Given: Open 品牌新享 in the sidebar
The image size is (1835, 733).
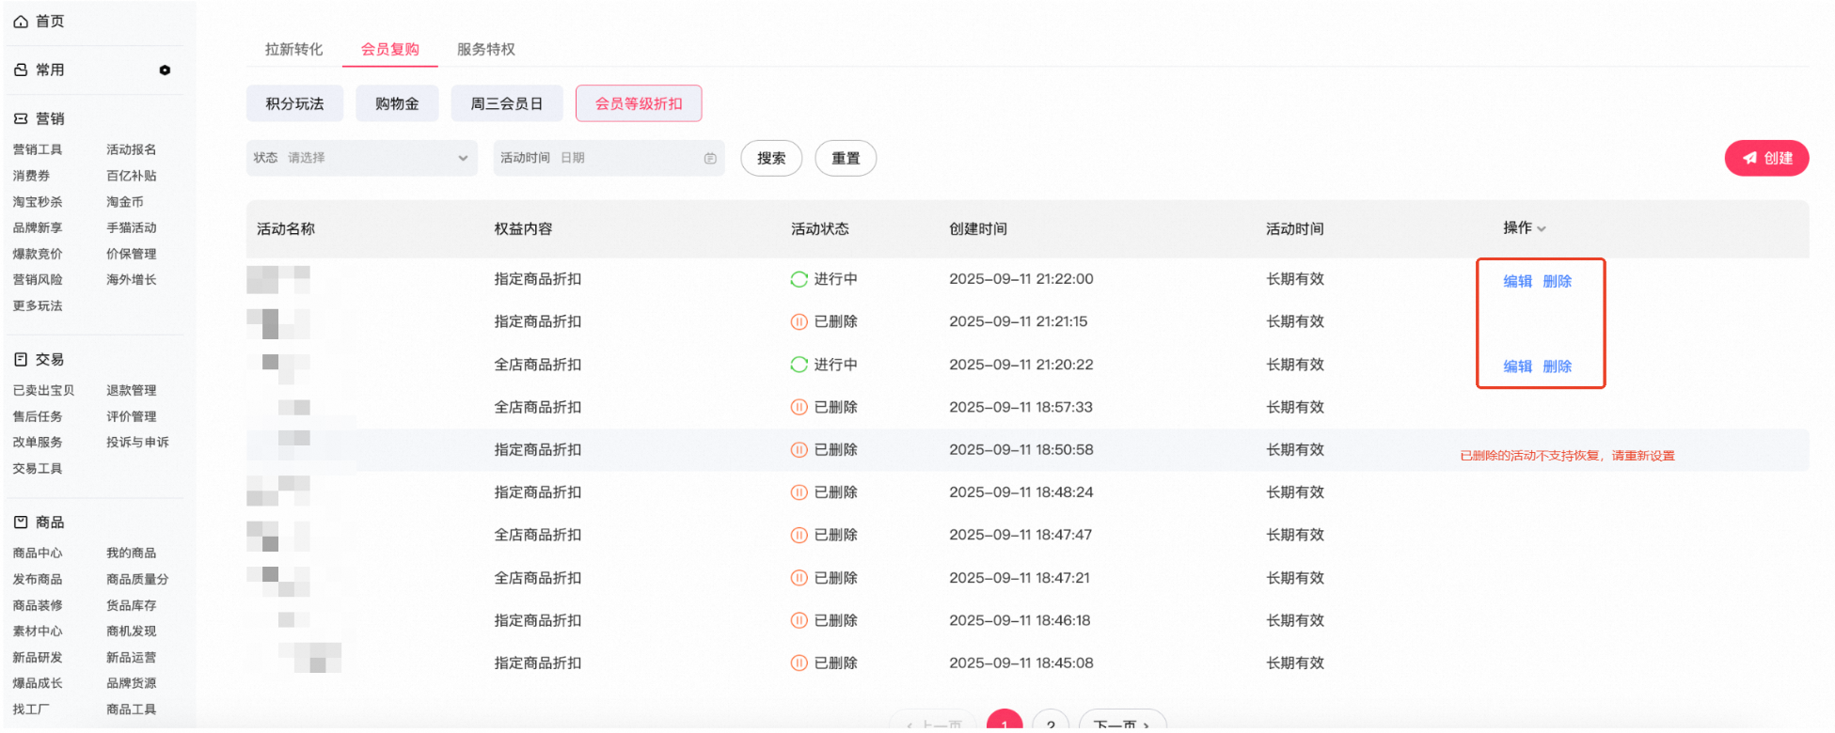Looking at the screenshot, I should tap(38, 227).
